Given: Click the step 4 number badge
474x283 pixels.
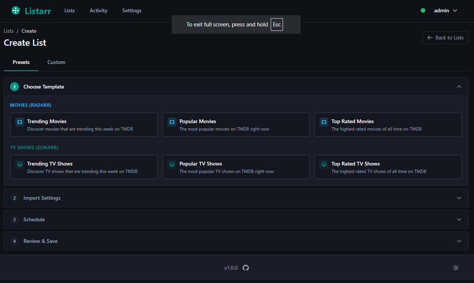Looking at the screenshot, I should click(x=15, y=241).
